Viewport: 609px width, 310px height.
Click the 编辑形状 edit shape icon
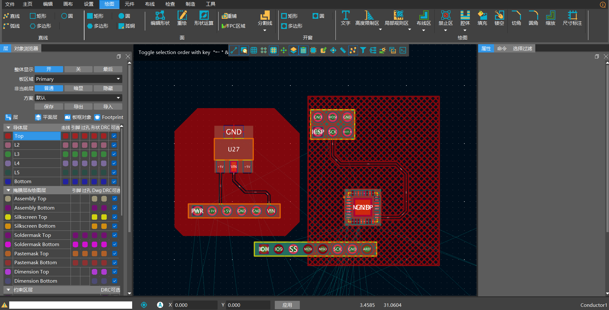click(x=160, y=18)
